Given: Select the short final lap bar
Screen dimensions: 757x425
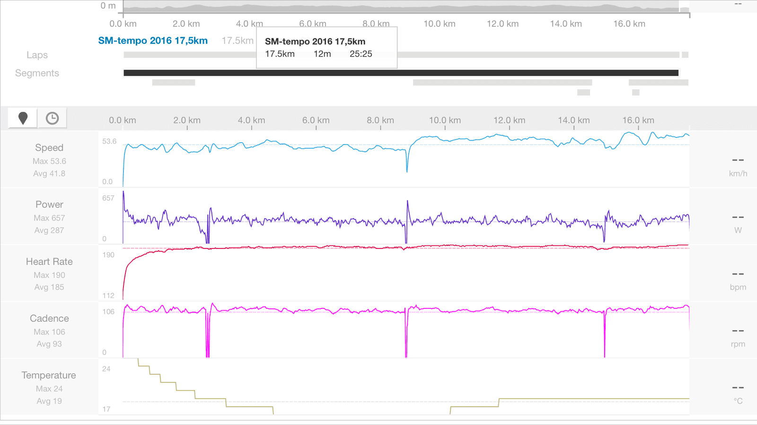Looking at the screenshot, I should click(685, 55).
